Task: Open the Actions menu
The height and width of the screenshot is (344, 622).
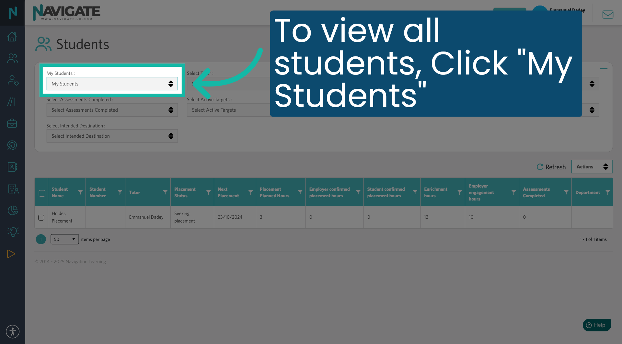Action: point(592,166)
